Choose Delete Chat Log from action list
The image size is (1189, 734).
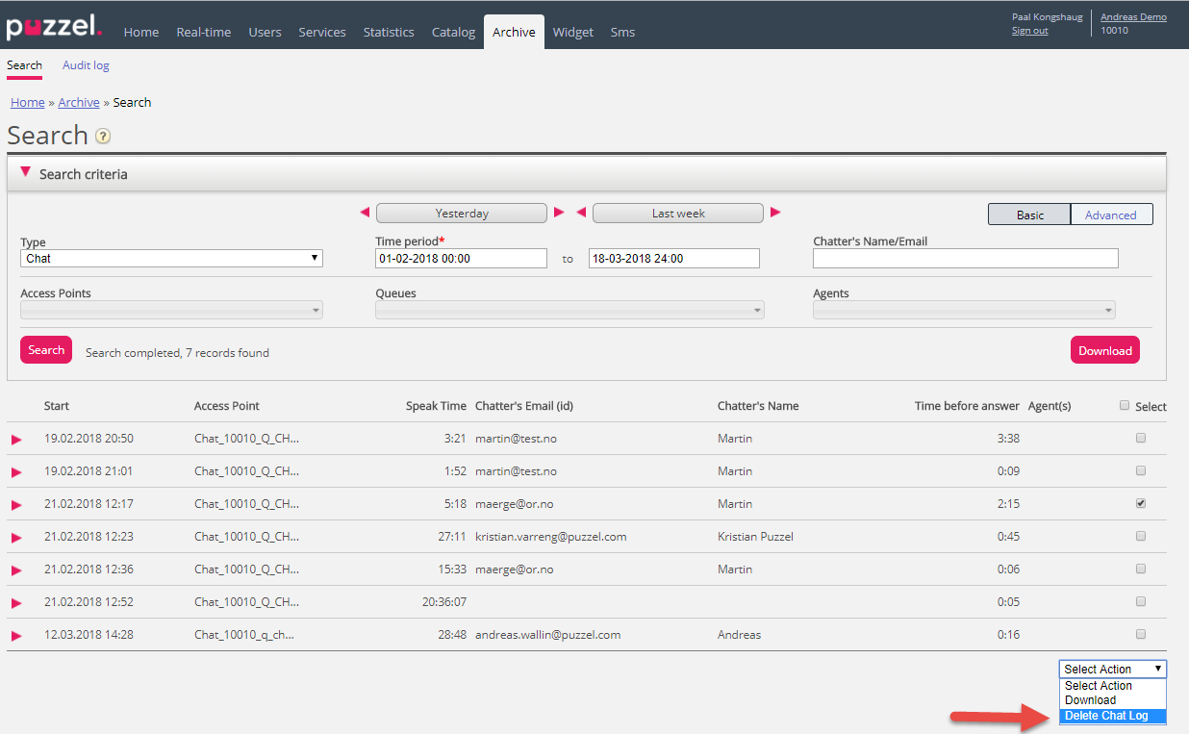pyautogui.click(x=1106, y=716)
